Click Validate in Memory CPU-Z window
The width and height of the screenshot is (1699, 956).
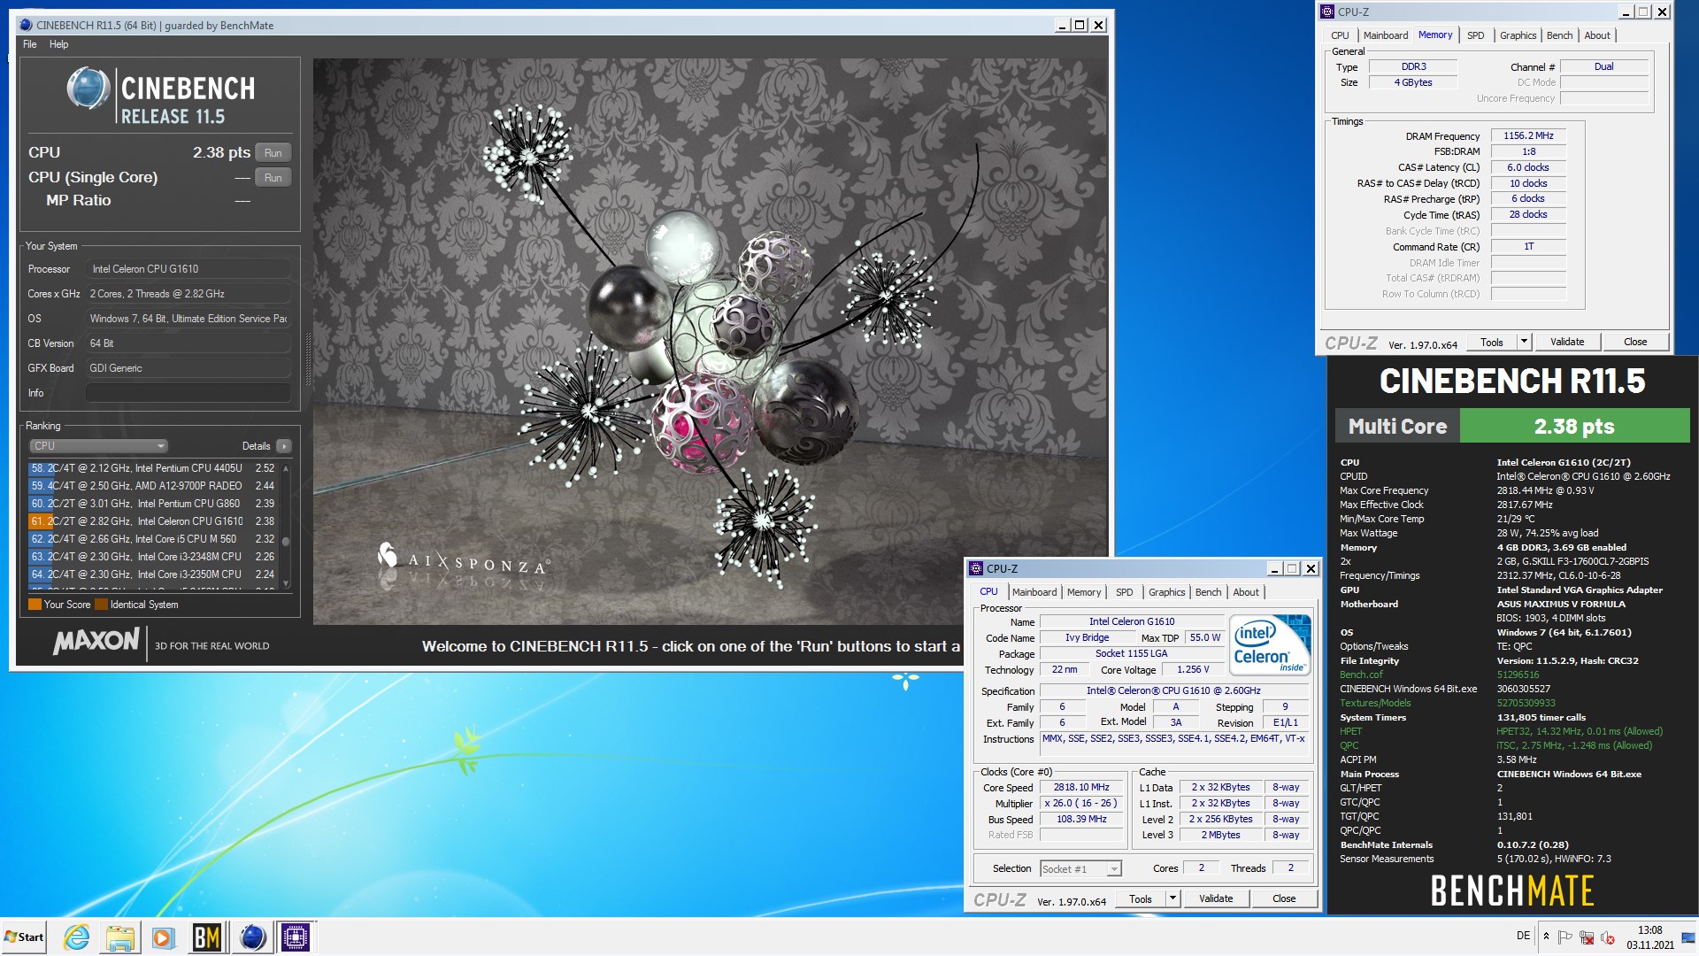coord(1567,342)
